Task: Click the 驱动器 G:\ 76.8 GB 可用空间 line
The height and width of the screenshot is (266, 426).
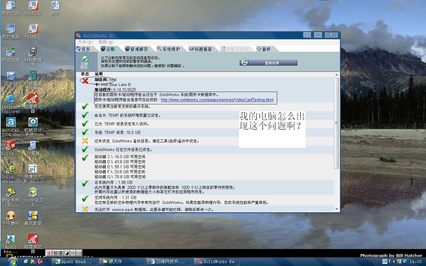Action: [120, 177]
